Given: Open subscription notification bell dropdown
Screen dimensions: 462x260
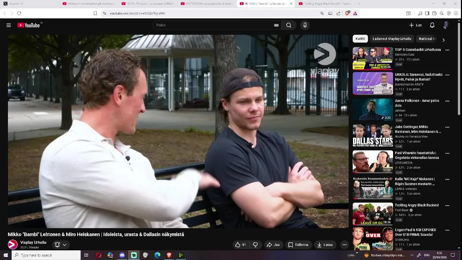Looking at the screenshot, I should pos(61,245).
